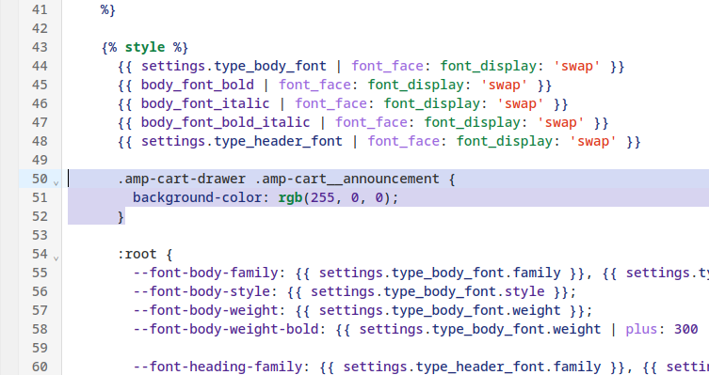Click line number 60 in the gutter
Screen dimensions: 709x375
coord(40,367)
